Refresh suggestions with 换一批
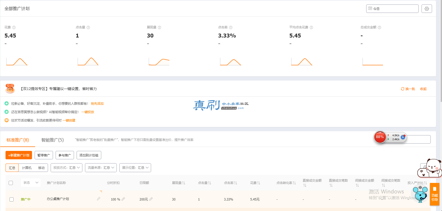 [x=408, y=89]
